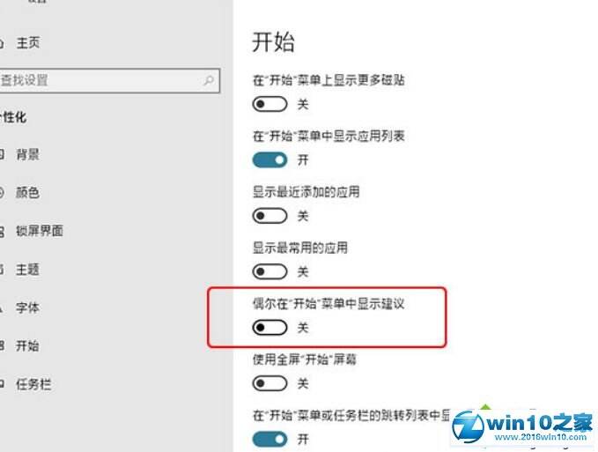The height and width of the screenshot is (452, 598).
Task: Toggle 显示更多磁贴 switch on
Action: click(269, 104)
